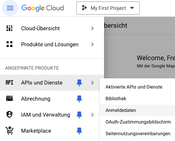Click the IAM und Verwaltung shield icon
The width and height of the screenshot is (175, 141).
9,114
